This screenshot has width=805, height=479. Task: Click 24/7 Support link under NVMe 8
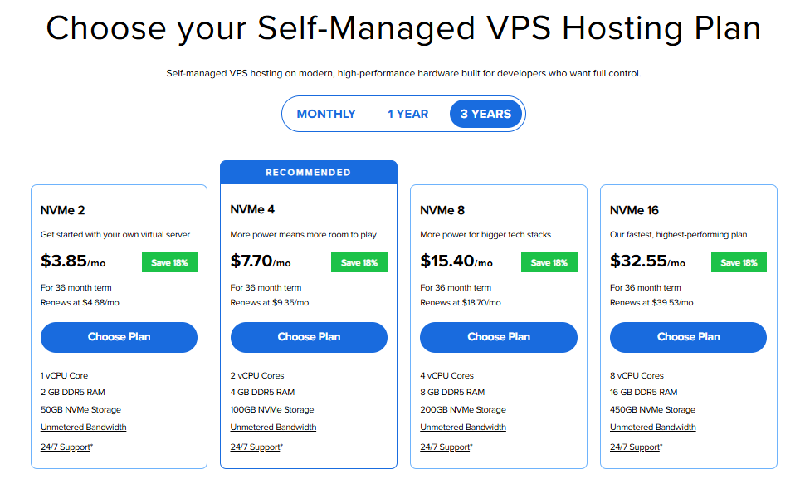point(445,446)
